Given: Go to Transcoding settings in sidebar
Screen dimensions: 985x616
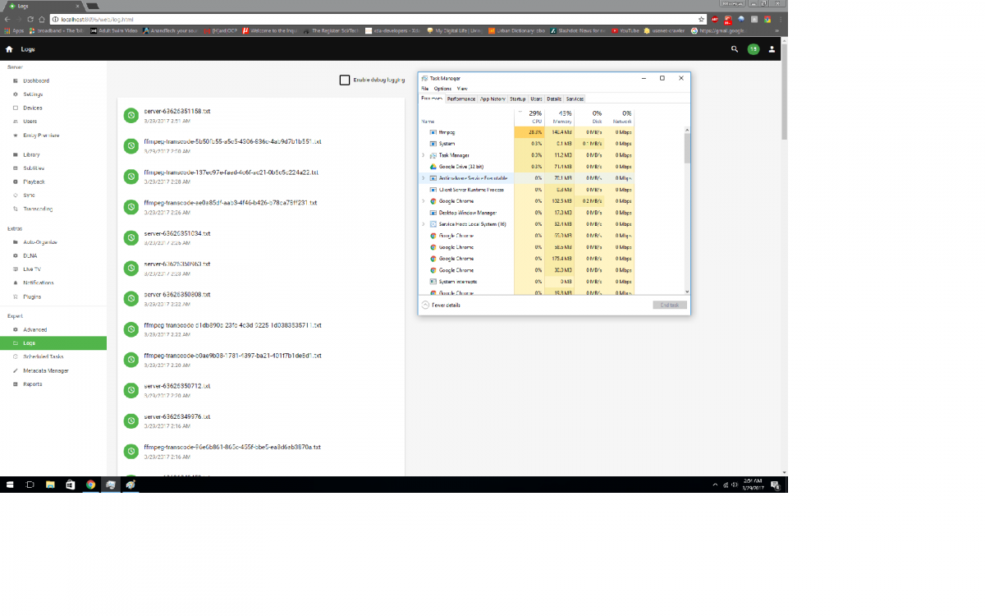Looking at the screenshot, I should [38, 209].
